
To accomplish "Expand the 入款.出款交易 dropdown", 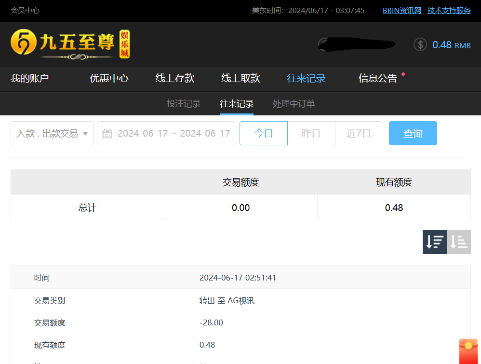I will [52, 134].
